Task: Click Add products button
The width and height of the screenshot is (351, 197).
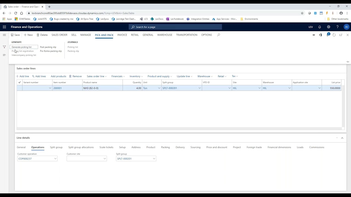Action: point(58,76)
